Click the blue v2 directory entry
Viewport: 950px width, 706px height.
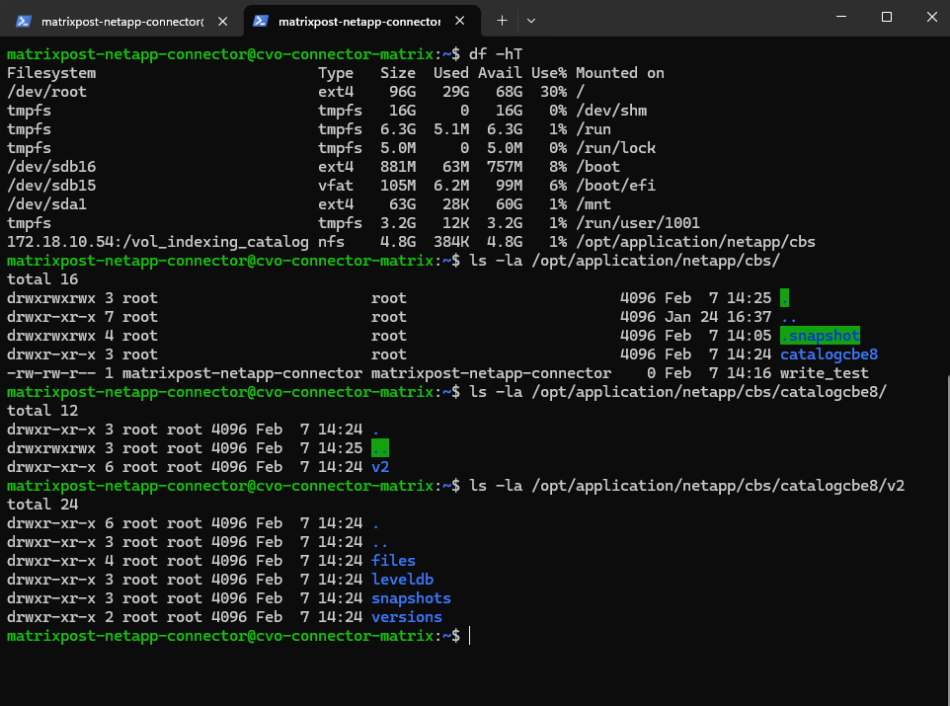coord(380,467)
